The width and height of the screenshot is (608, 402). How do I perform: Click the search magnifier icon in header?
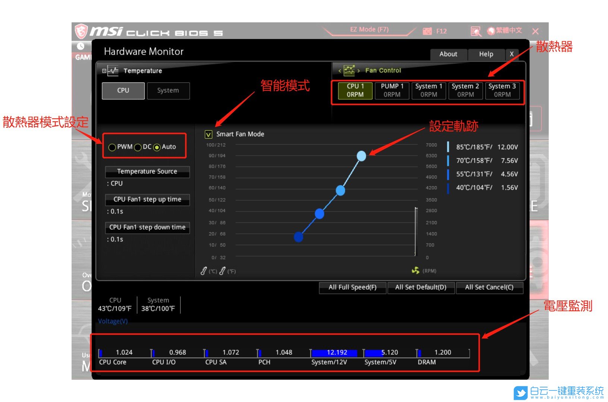pyautogui.click(x=475, y=31)
